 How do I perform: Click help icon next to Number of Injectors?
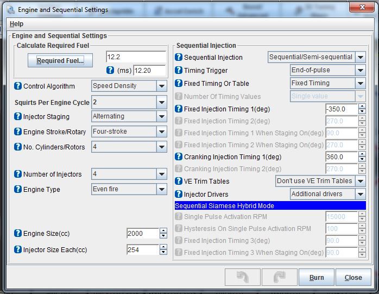(17, 174)
